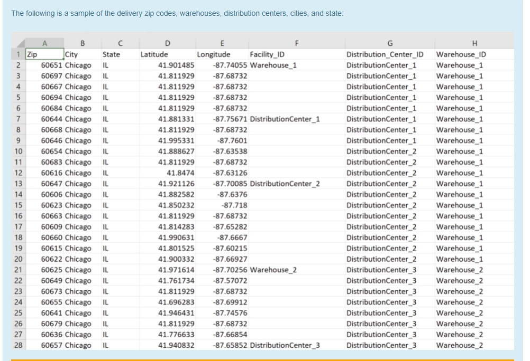Click latitude value 41.696283

[167, 302]
